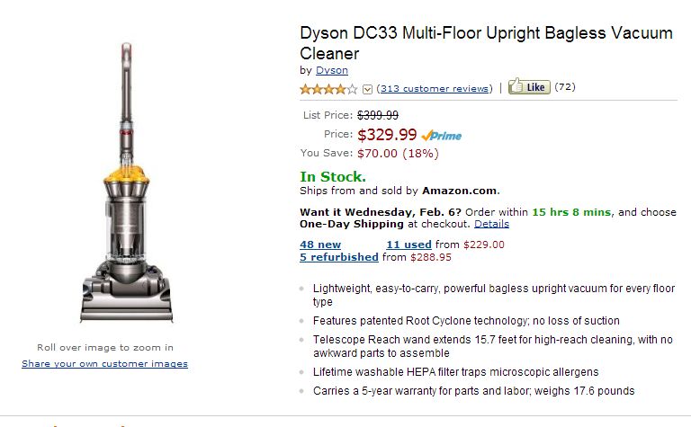View the 48 new offers
Viewport: 691px width, 427px height.
pos(320,244)
